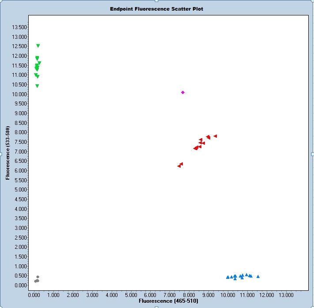
Task: Click the 13.000 tick label on x-axis
Action: 286,294
